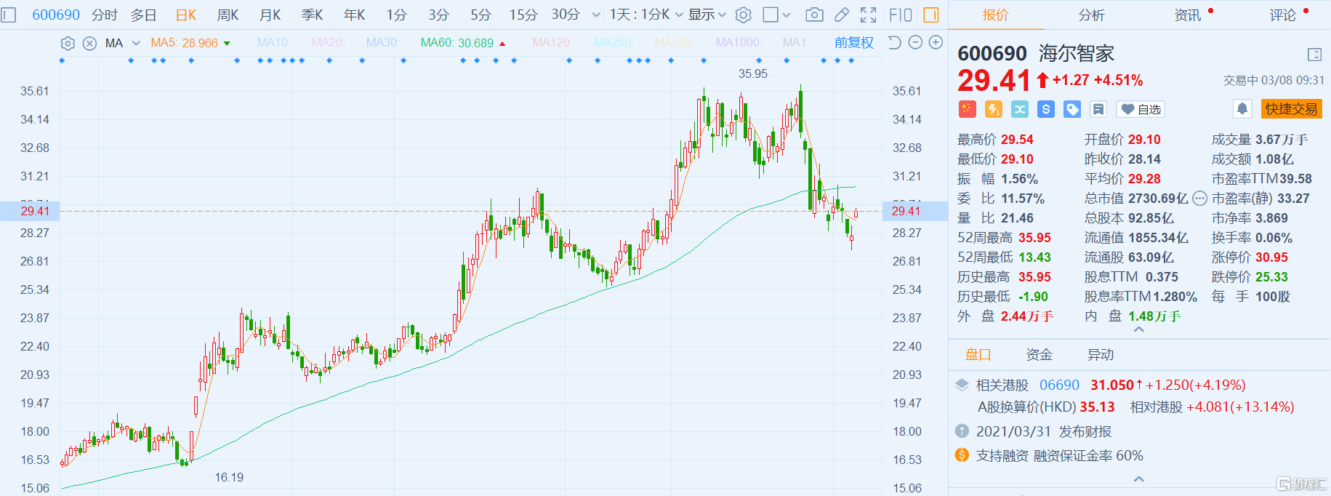Click the price alert bell icon
This screenshot has height=496, width=1331.
coord(1242,109)
